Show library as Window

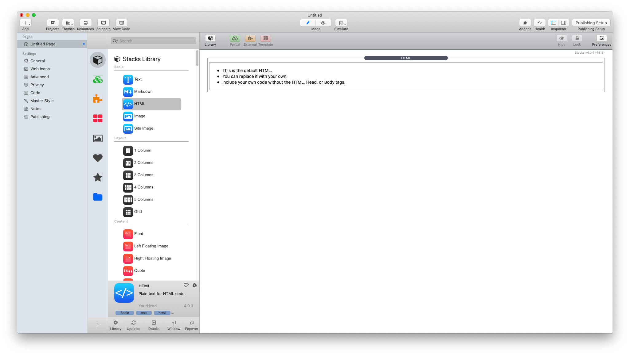[x=174, y=325]
